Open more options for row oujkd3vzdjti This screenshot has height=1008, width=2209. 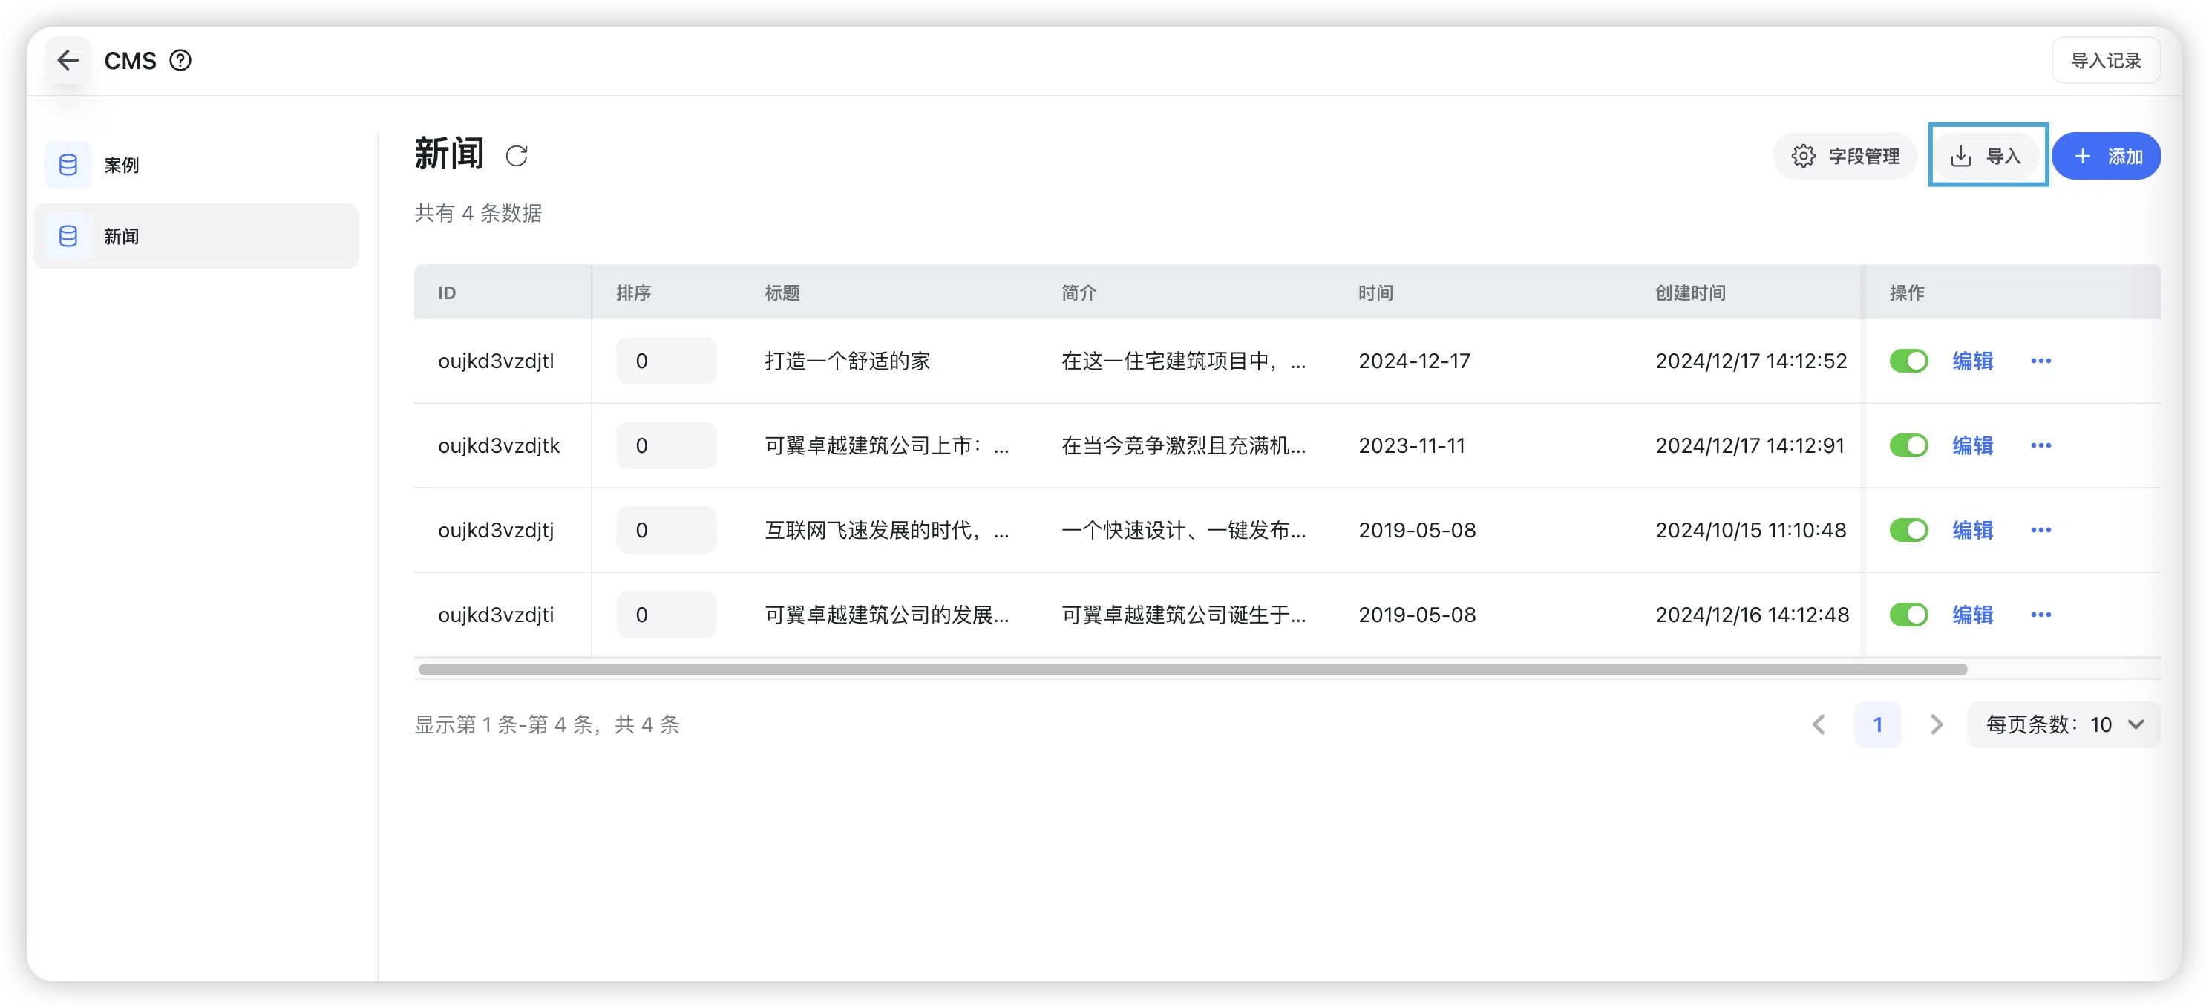click(2041, 615)
